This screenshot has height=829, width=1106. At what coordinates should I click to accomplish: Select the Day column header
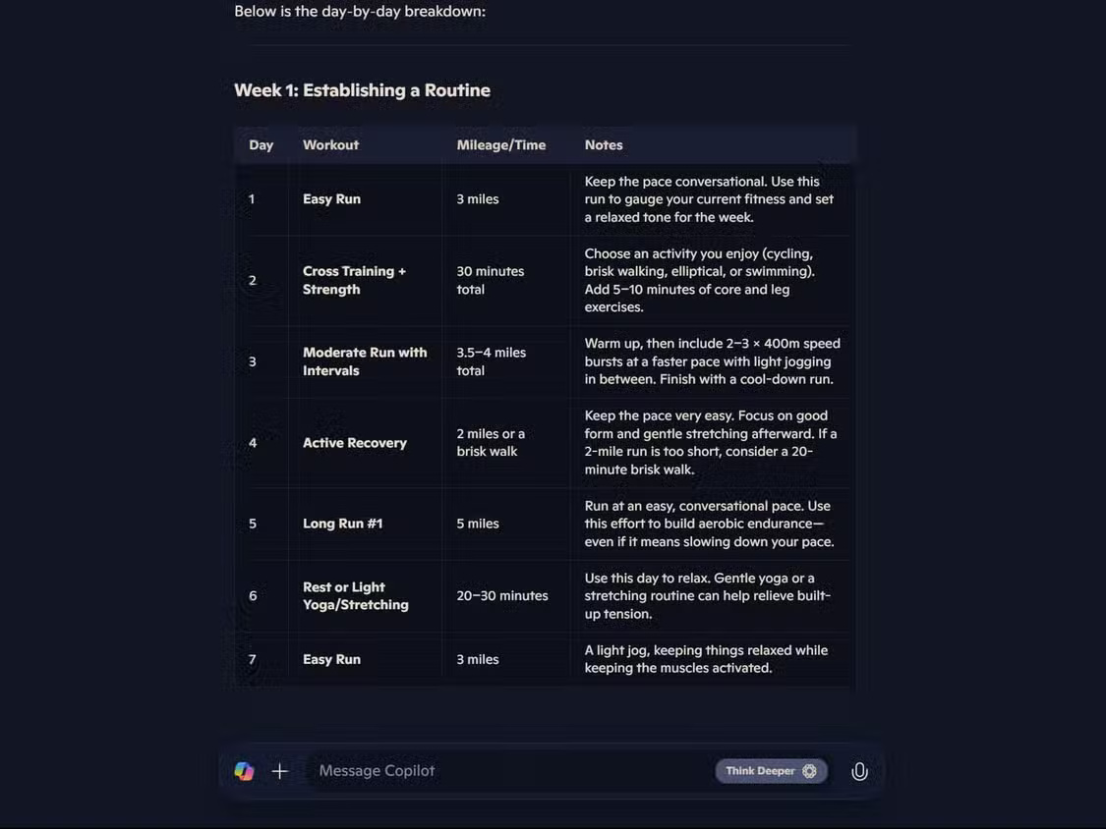pos(261,144)
